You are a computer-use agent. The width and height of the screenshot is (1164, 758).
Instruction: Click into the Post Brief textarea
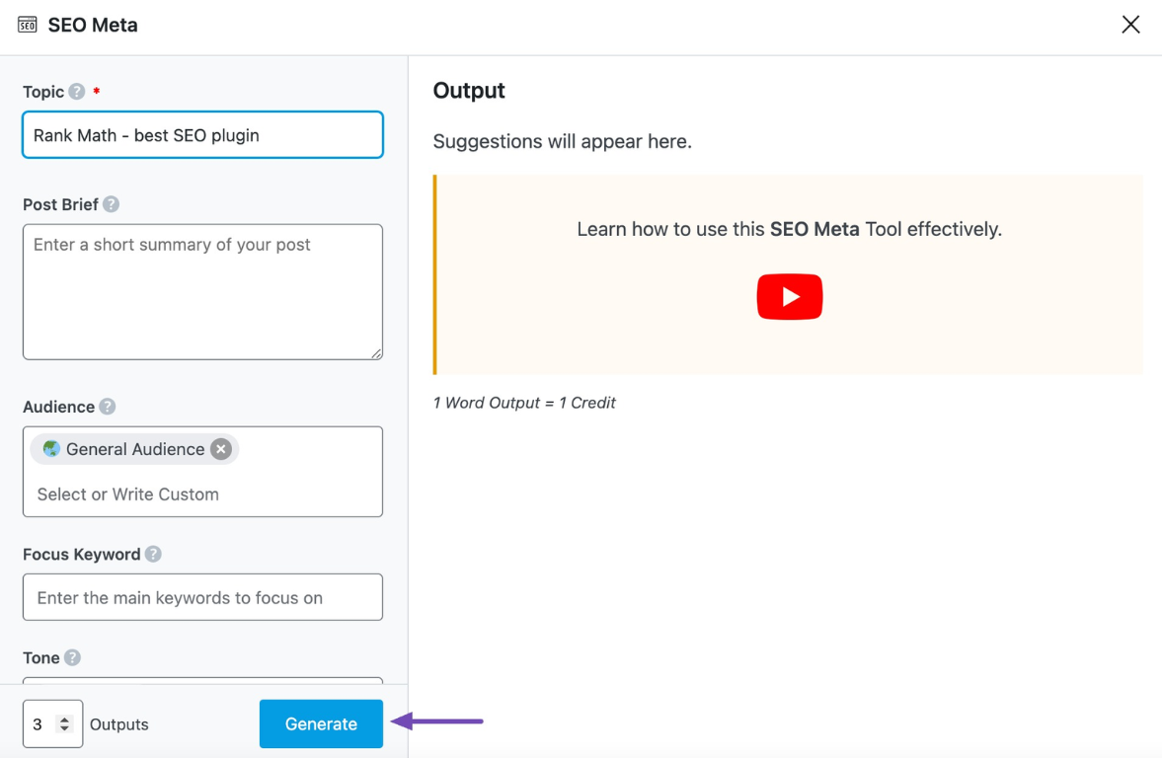[202, 291]
